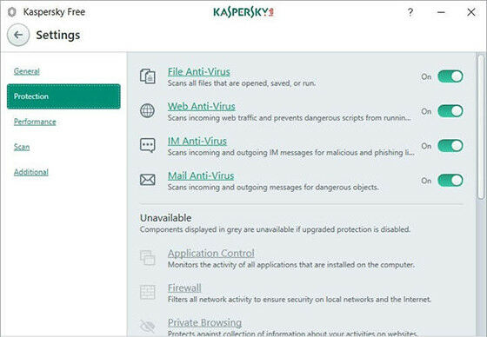Go to the Performance settings section
This screenshot has height=337, width=487.
(35, 122)
